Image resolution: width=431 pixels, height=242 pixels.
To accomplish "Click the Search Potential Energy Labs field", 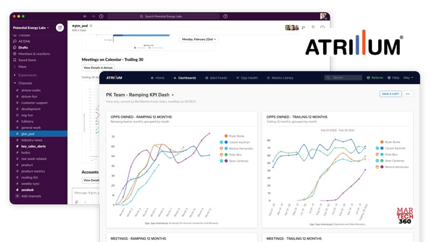I will tap(163, 16).
